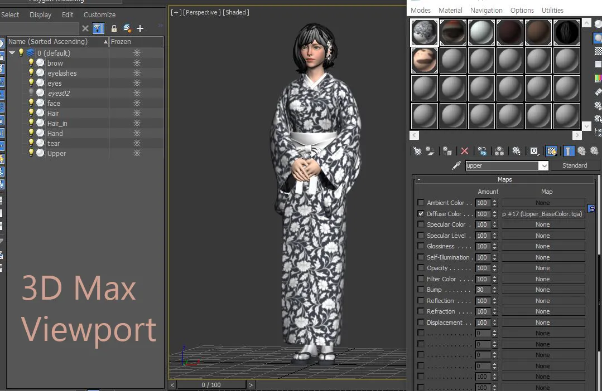Open the Customize menu

pyautogui.click(x=99, y=14)
